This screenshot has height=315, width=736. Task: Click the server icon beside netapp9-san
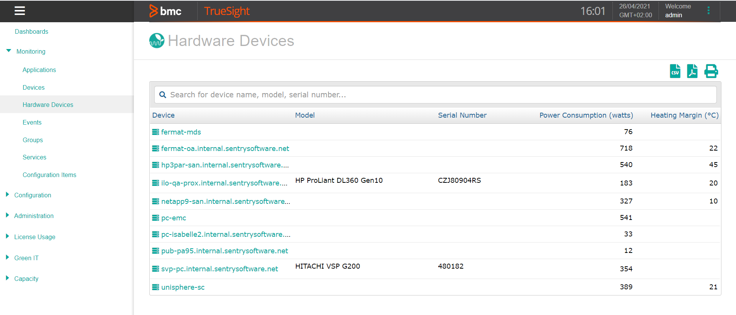155,201
